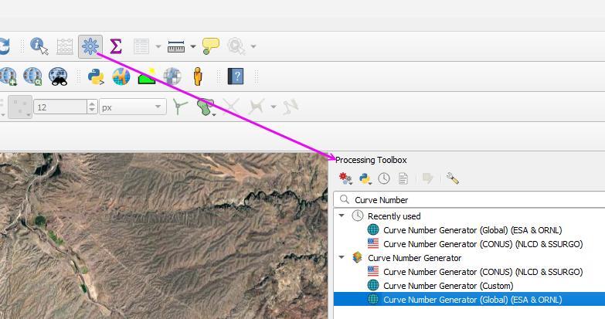This screenshot has height=319, width=605.
Task: Open the Results Viewer document icon in toolbox
Action: coord(403,178)
